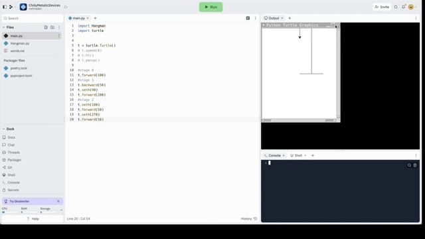Open the Replit logo menu icon

(x=11, y=7)
